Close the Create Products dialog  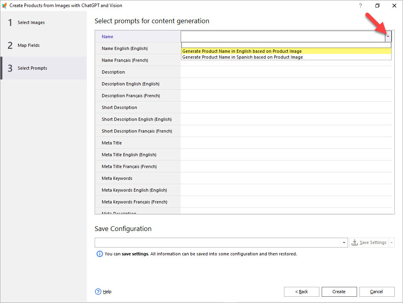click(x=394, y=6)
